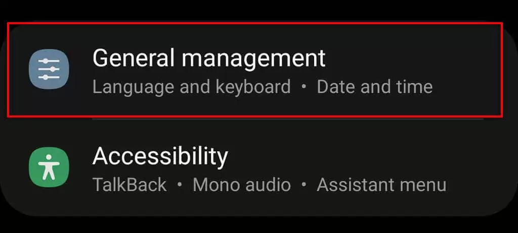
Task: Tap the General management sliders icon
Action: click(x=49, y=69)
